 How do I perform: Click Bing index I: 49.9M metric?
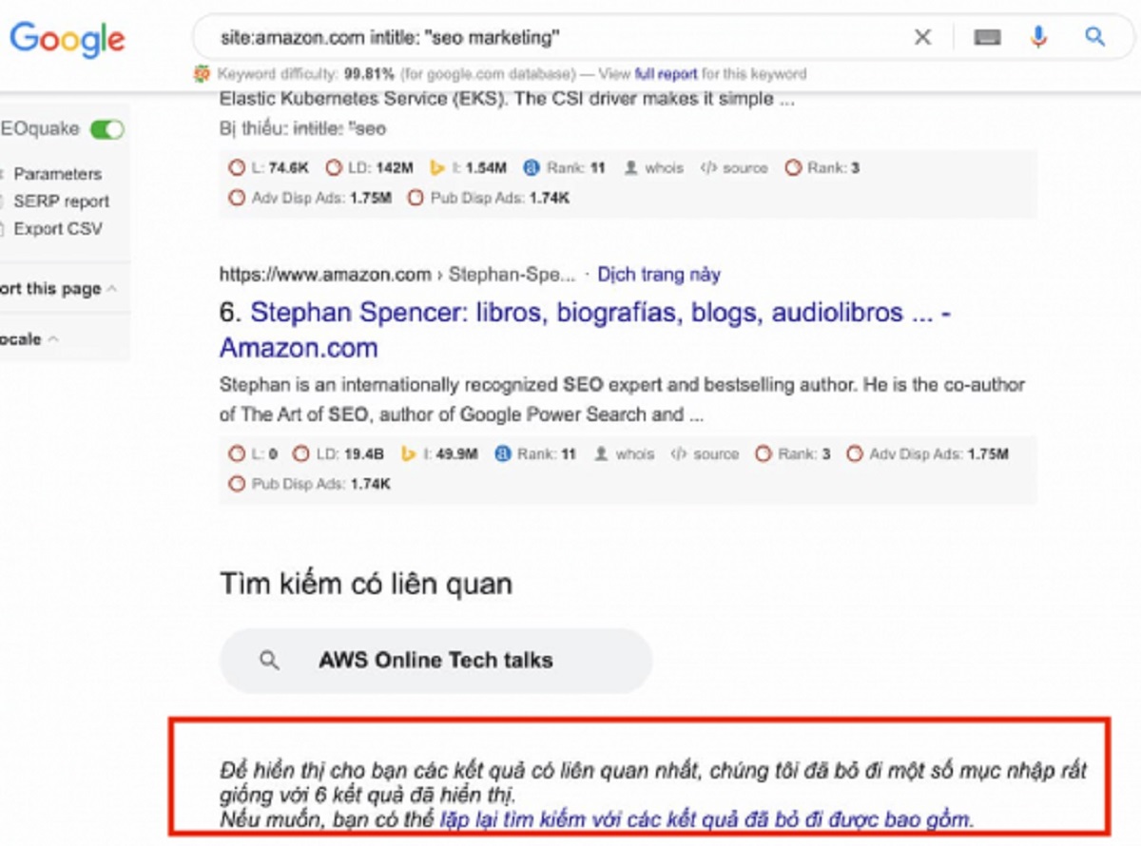[438, 453]
